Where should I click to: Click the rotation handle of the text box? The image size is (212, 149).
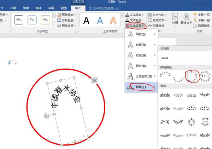tap(47, 116)
